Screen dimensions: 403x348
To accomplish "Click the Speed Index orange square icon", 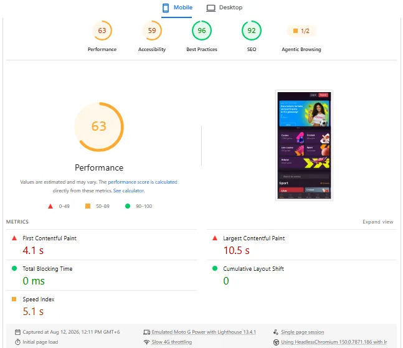I will [x=14, y=299].
